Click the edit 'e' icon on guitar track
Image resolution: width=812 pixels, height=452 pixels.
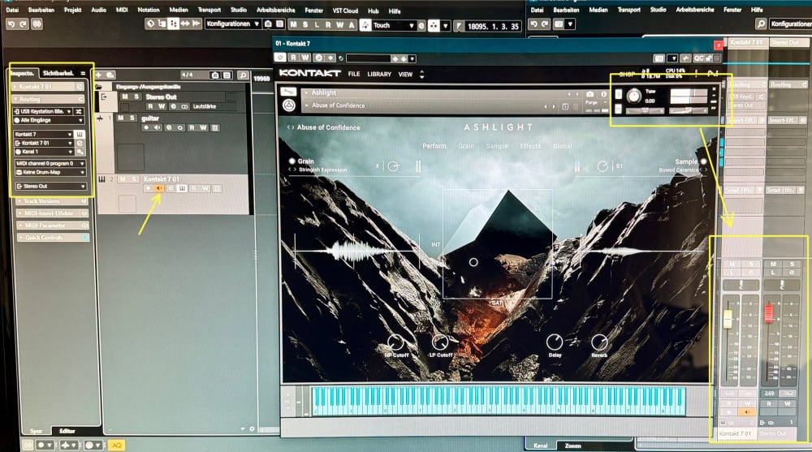[168, 127]
